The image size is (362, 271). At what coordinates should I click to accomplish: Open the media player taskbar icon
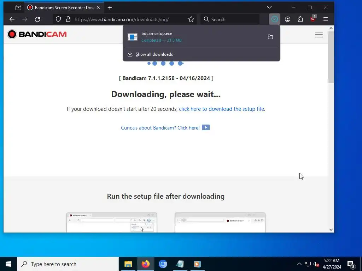coord(197,264)
